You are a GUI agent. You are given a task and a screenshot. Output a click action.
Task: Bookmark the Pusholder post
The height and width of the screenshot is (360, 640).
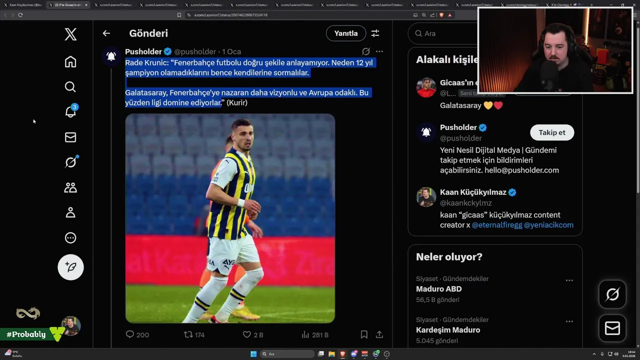pos(364,334)
